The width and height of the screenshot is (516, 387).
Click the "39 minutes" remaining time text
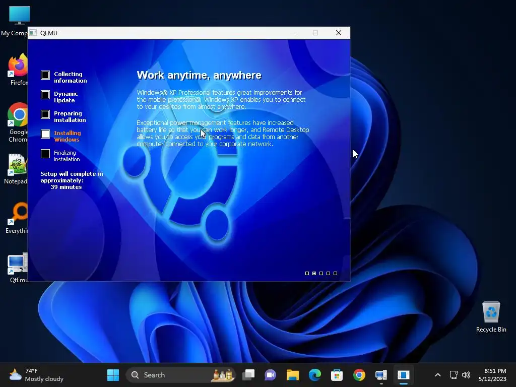[x=66, y=187]
